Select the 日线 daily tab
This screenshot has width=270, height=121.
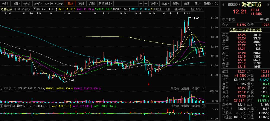coord(70,3)
